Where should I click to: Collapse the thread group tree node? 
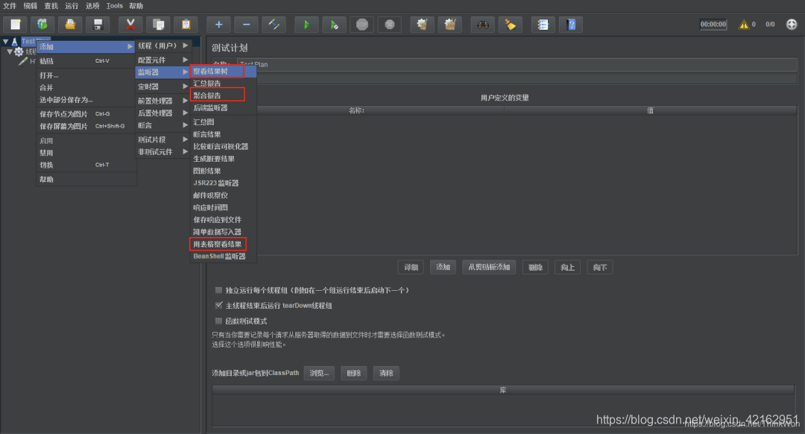9,51
